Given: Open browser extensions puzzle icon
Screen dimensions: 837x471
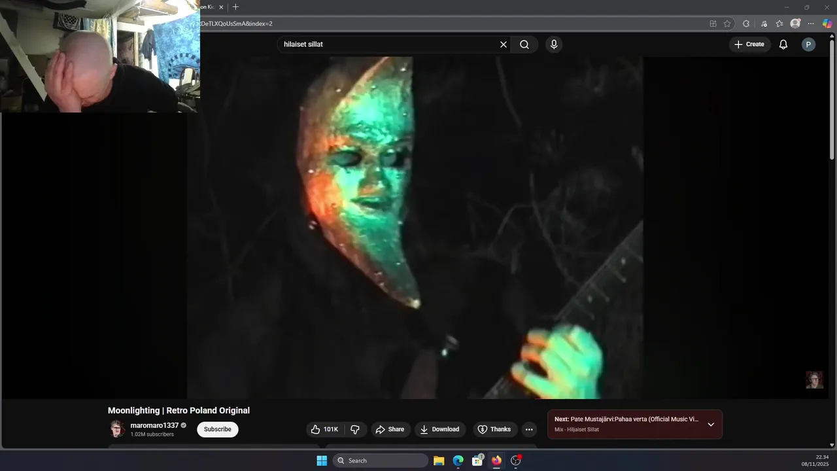Looking at the screenshot, I should [x=746, y=24].
